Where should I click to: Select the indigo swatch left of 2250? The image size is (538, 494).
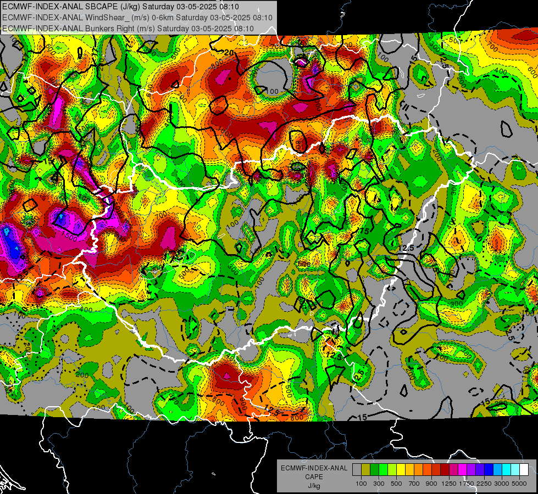click(x=480, y=470)
